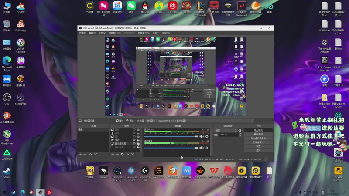Toggle visibility eye of 游戏 source
The height and width of the screenshot is (196, 349).
pos(134,140)
